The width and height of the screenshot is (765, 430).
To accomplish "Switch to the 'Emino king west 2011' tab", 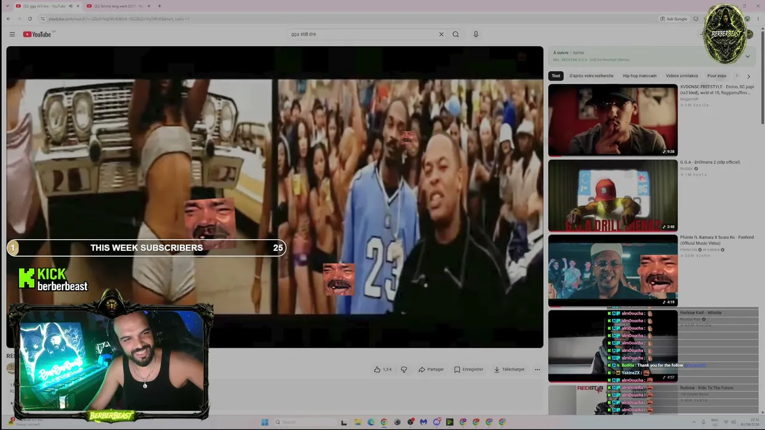I will 117,6.
